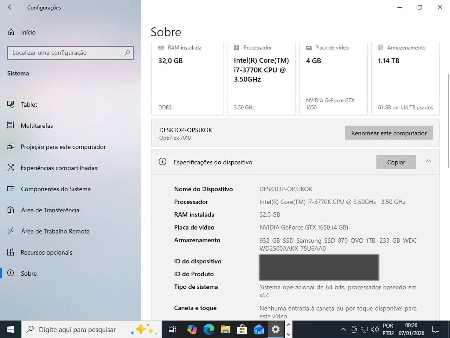The height and width of the screenshot is (338, 450).
Task: Click the RAM instalada memory chip icon
Action: (x=161, y=48)
